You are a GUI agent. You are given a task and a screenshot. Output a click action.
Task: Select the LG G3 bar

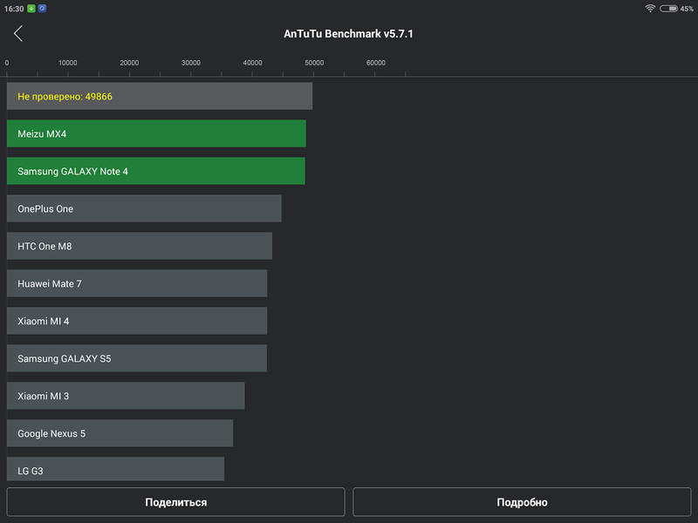[x=115, y=469]
